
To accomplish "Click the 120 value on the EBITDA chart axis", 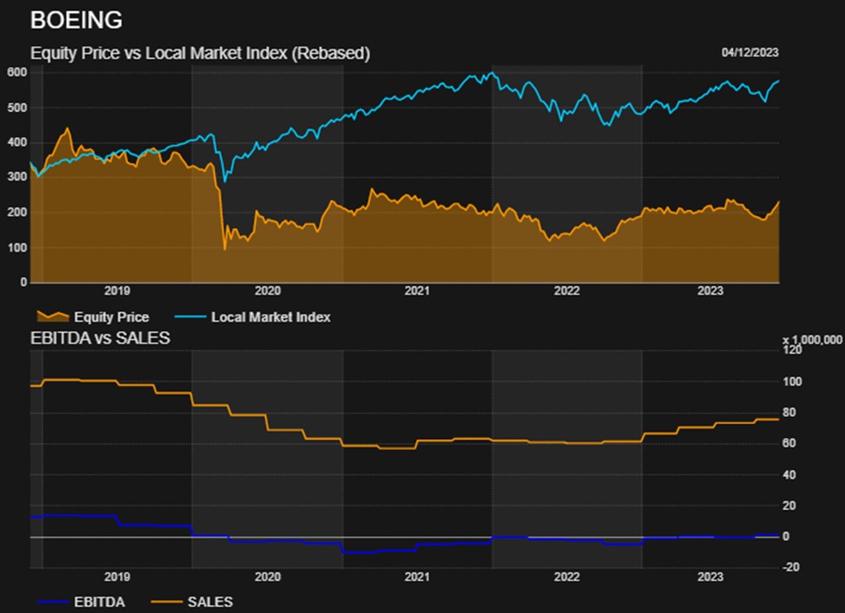I will [792, 350].
